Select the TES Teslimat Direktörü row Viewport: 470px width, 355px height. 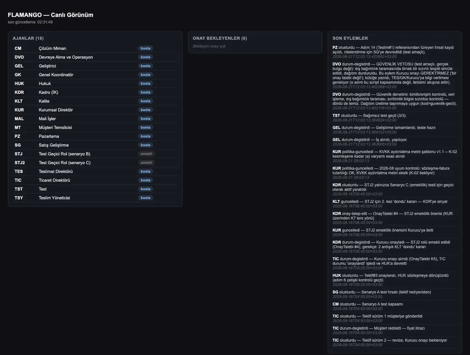click(x=95, y=171)
